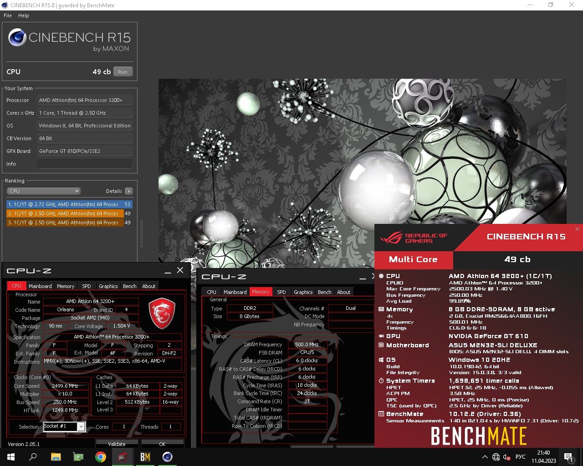Click the CPU section icon in BenchMate
The image size is (583, 466).
381,276
